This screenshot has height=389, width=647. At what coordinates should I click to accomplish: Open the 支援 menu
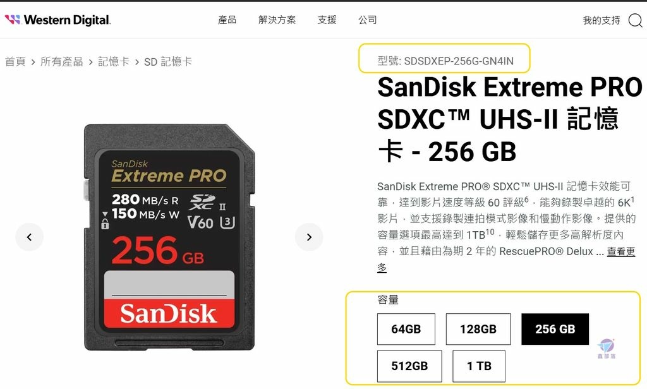click(327, 20)
